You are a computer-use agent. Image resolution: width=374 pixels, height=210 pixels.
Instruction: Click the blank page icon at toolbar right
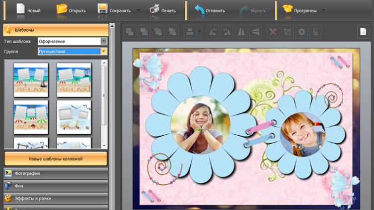pos(362,32)
